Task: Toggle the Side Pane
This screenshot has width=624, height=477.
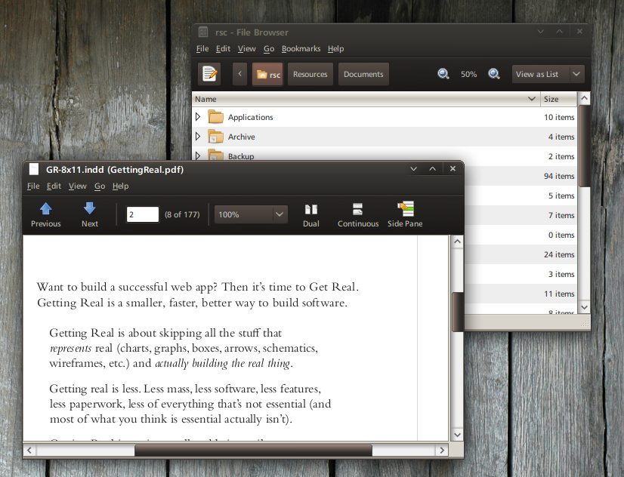Action: (x=405, y=214)
